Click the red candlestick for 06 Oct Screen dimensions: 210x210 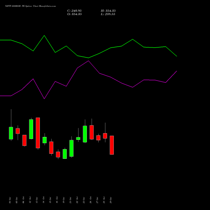24,140
